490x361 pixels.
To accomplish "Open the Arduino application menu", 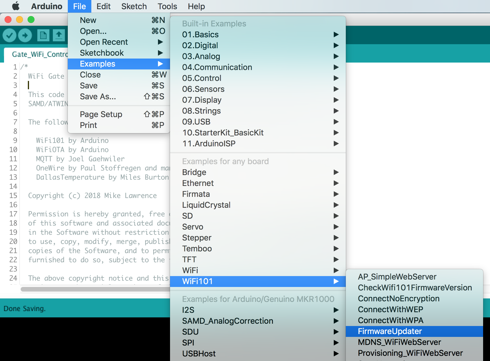I will [x=47, y=6].
